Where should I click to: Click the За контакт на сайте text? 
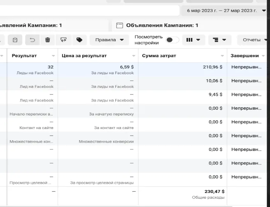click(114, 128)
